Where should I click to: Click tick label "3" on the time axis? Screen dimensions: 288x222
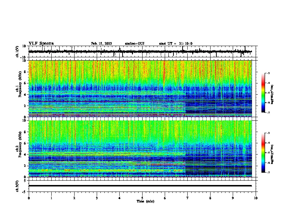97,198
